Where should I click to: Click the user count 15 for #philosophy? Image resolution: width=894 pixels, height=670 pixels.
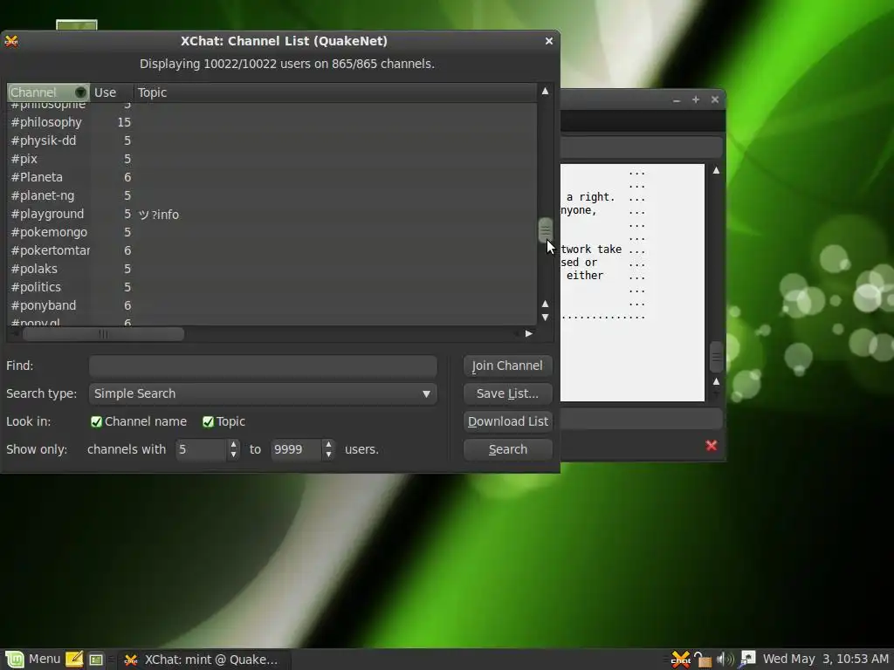[x=124, y=122]
